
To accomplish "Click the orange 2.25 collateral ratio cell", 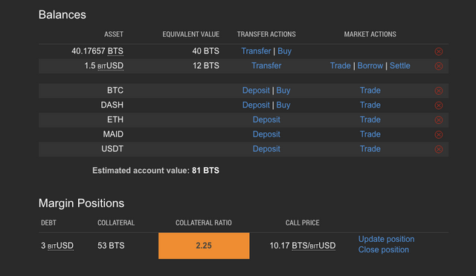I will 204,246.
